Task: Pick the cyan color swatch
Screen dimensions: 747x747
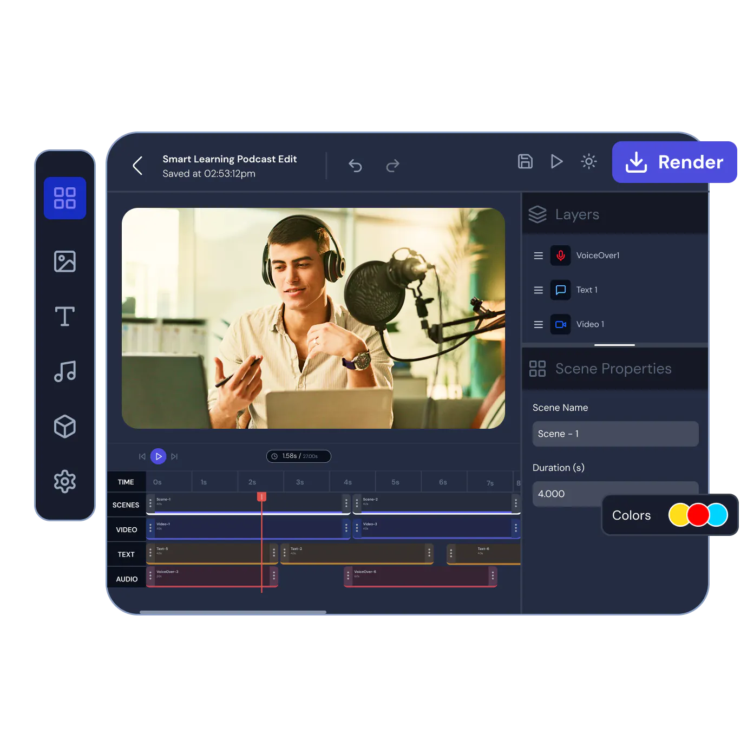Action: [719, 515]
